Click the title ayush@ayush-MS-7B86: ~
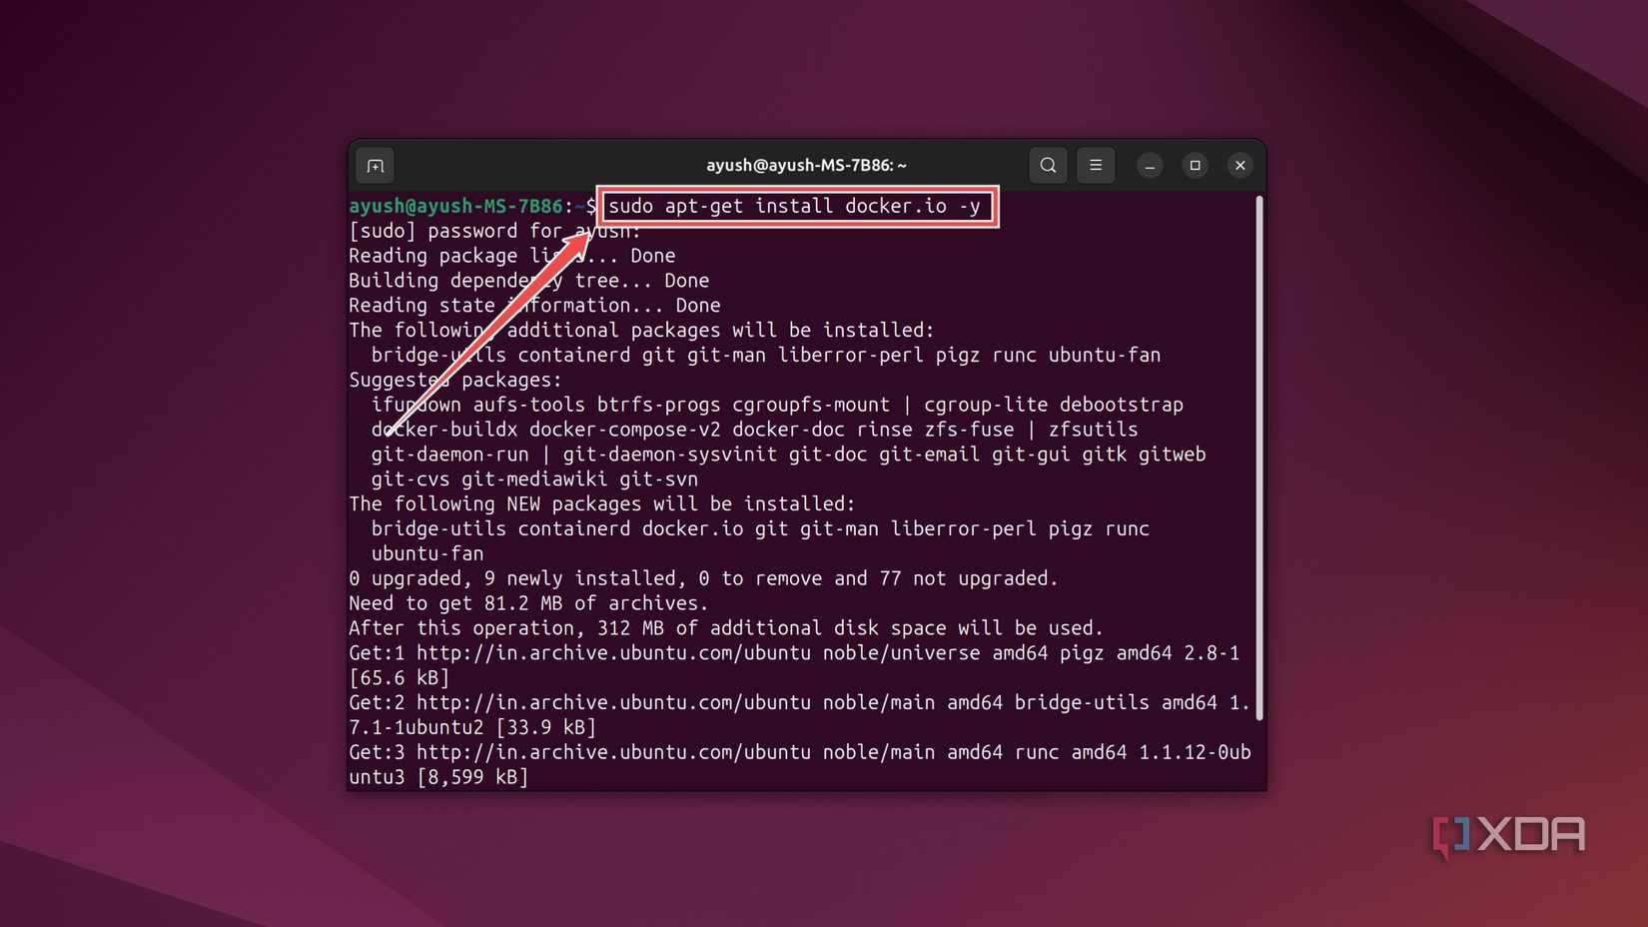The height and width of the screenshot is (927, 1648). pos(806,166)
